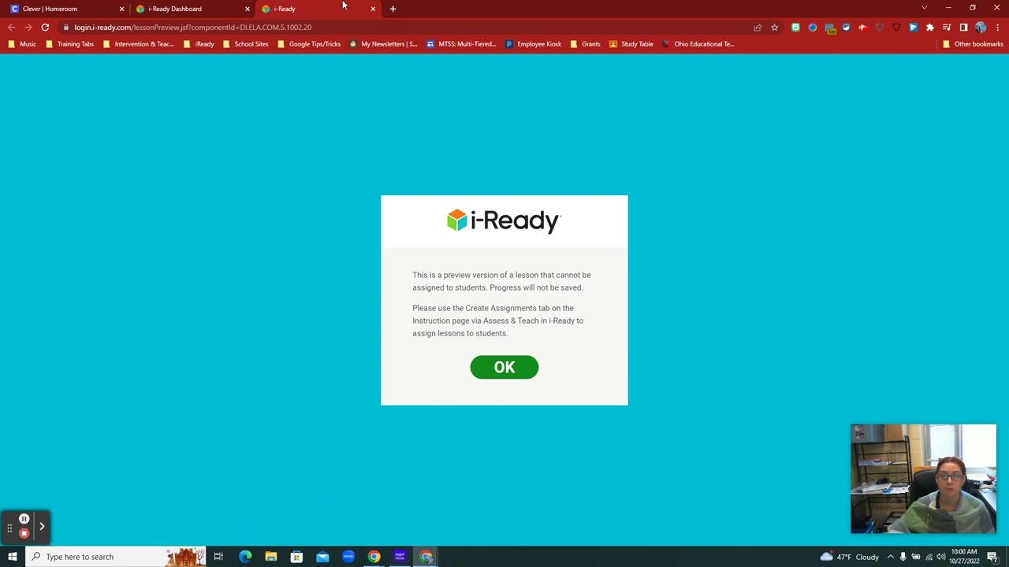Open a new browser tab

pos(393,9)
